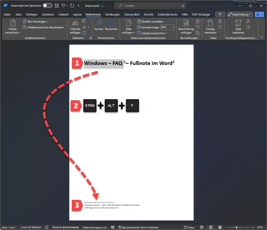Click the microphone in the search box
This screenshot has width=267, height=230.
tap(183, 6)
